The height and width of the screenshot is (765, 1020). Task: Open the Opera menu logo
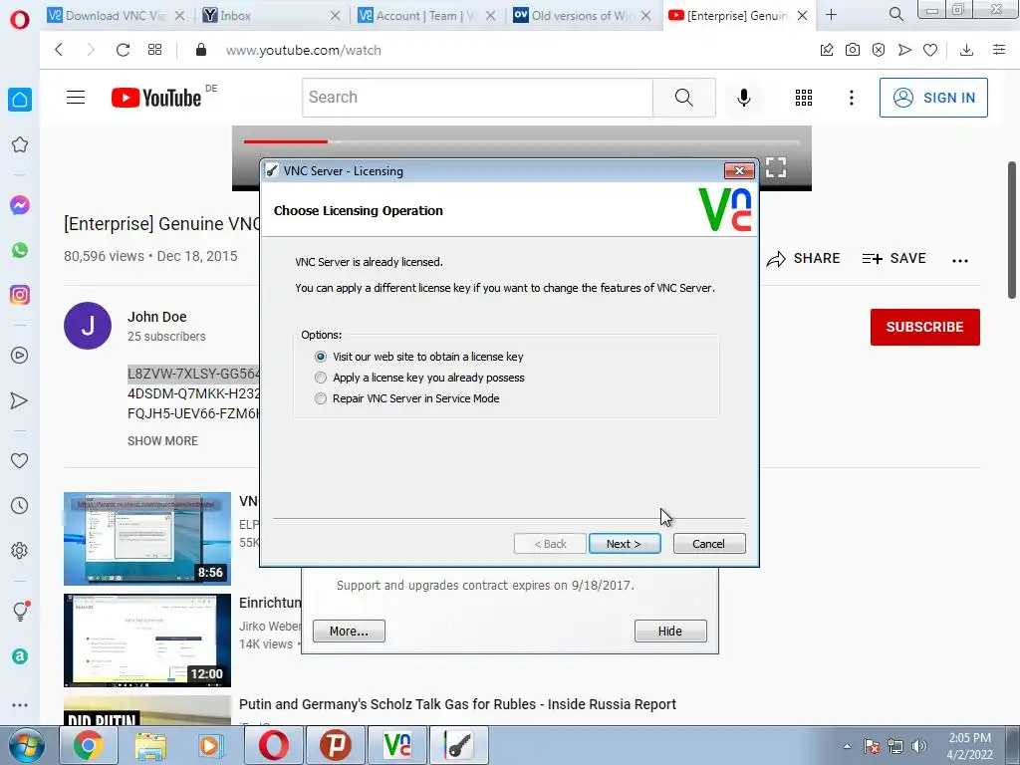pos(20,20)
